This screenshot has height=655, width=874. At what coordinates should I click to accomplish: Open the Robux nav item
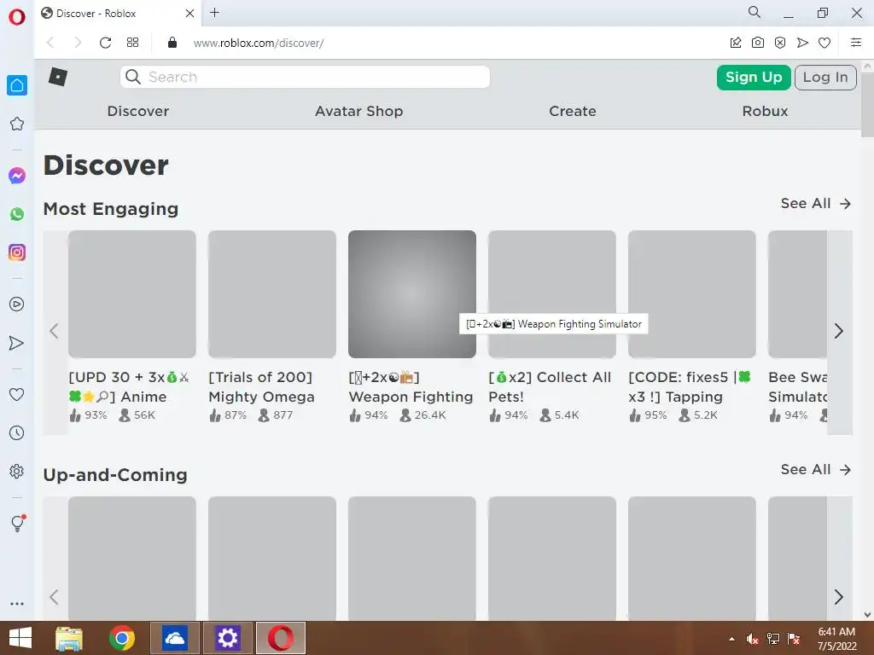[765, 112]
